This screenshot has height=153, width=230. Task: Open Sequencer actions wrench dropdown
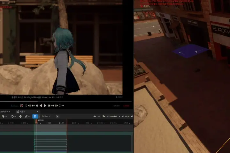point(4,116)
